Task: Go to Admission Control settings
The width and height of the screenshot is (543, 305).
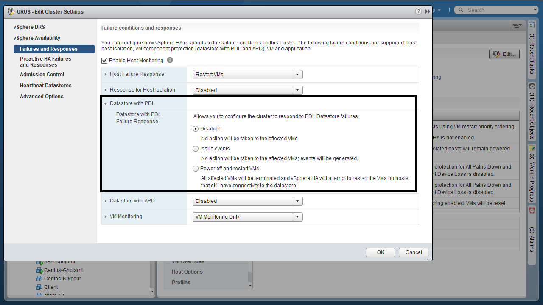Action: pyautogui.click(x=42, y=75)
